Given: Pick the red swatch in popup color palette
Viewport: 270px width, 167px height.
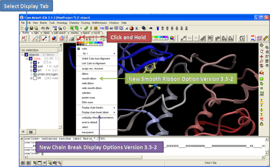Looking at the screenshot, I should tap(78, 42).
